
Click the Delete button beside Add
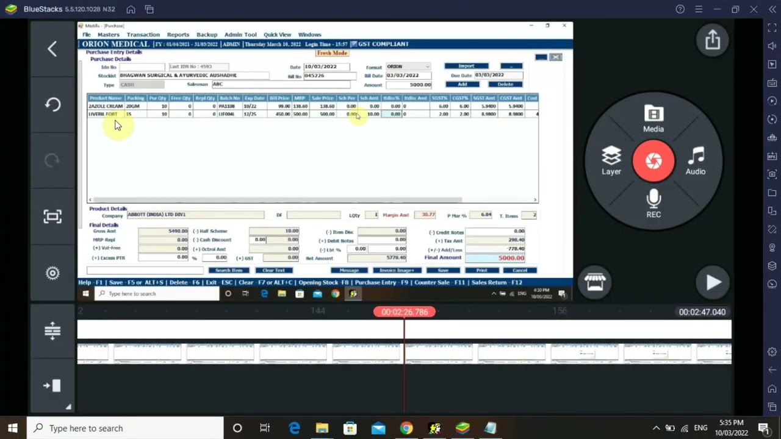(x=505, y=84)
